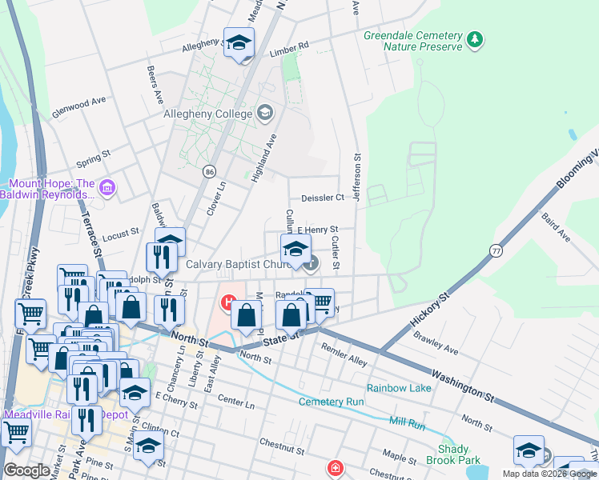The width and height of the screenshot is (599, 480).
Task: Click the Shady Brook Park label
Action: tap(453, 454)
